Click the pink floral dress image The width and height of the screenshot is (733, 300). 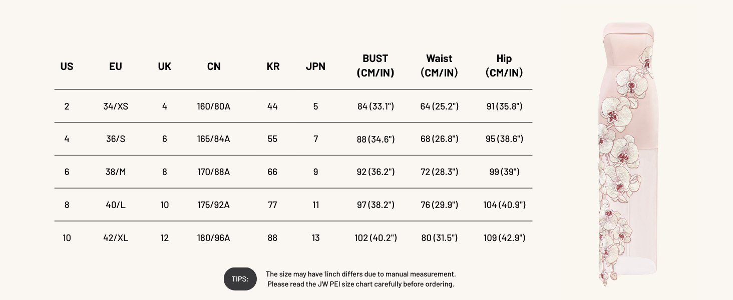[629, 154]
